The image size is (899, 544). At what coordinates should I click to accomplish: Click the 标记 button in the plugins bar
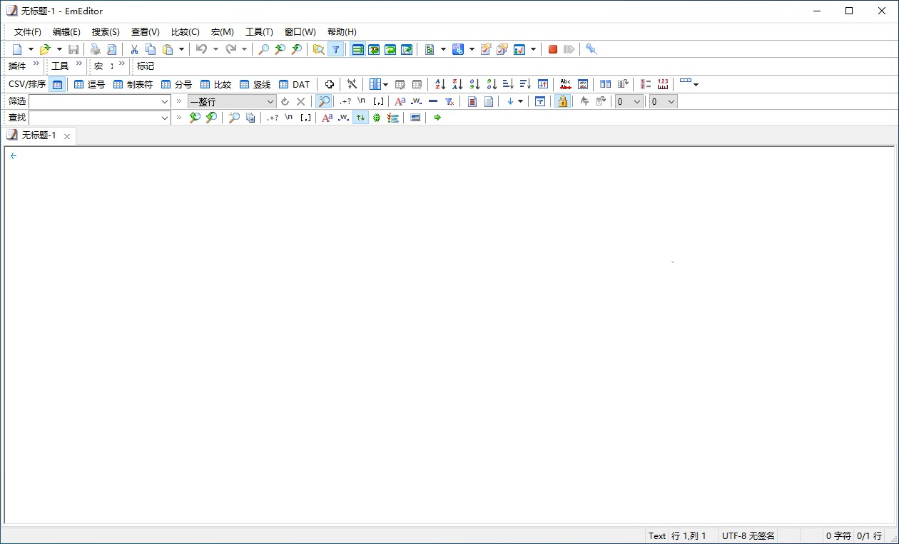pyautogui.click(x=145, y=66)
